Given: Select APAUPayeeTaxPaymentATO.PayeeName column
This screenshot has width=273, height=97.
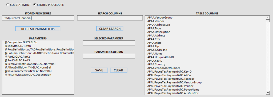Looking at the screenshot, I should 206,90.
